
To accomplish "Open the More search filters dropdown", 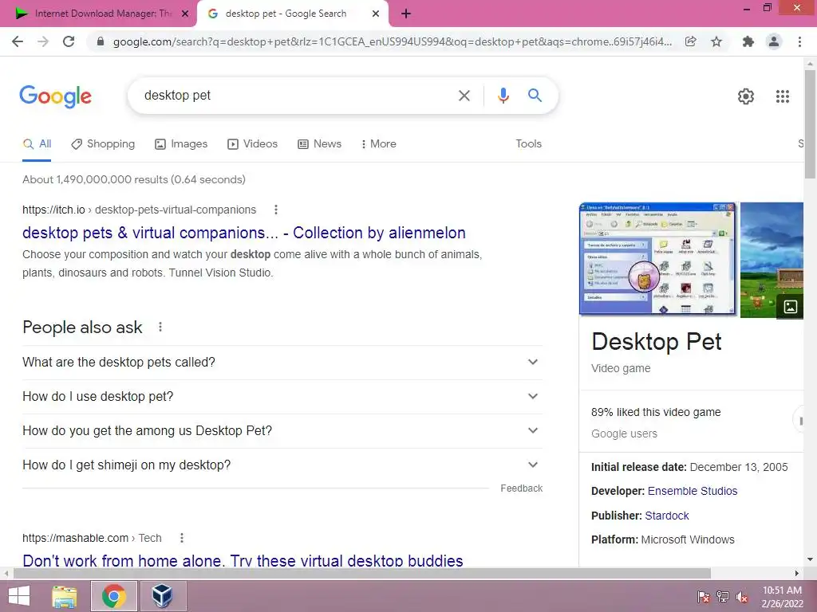I will click(x=379, y=144).
